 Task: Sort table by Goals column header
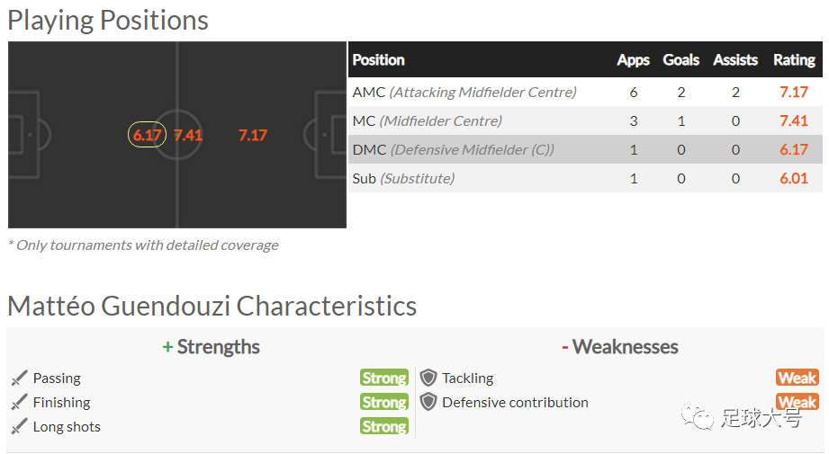[x=681, y=60]
